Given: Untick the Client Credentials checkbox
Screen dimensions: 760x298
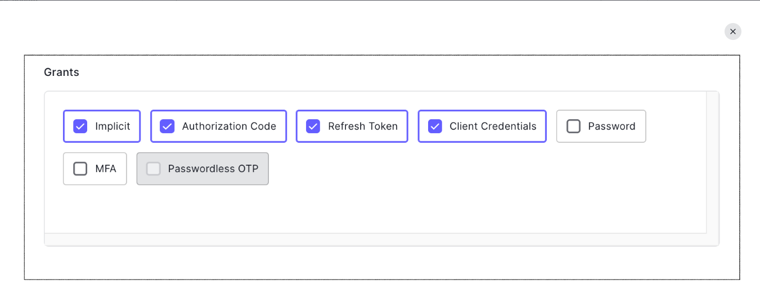Looking at the screenshot, I should pyautogui.click(x=435, y=127).
